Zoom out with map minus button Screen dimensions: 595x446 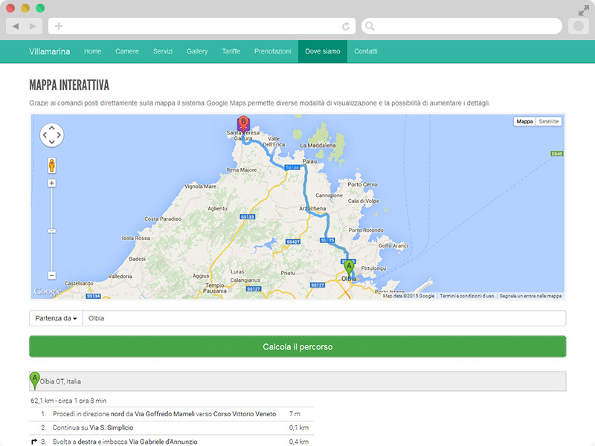[x=51, y=275]
